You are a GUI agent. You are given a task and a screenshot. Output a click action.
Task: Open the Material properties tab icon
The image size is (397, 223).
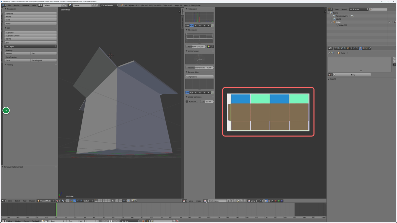tap(360, 48)
